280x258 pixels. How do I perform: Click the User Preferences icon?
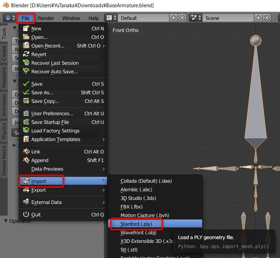point(26,113)
